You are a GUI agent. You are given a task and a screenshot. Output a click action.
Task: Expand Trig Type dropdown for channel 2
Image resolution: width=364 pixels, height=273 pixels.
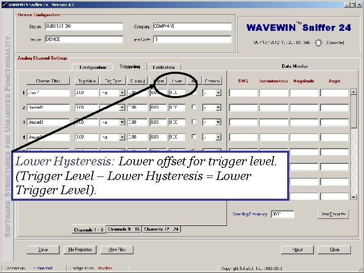[122, 108]
